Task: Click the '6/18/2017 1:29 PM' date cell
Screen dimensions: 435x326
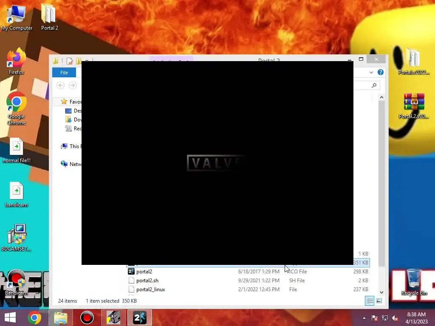Action: (x=259, y=271)
